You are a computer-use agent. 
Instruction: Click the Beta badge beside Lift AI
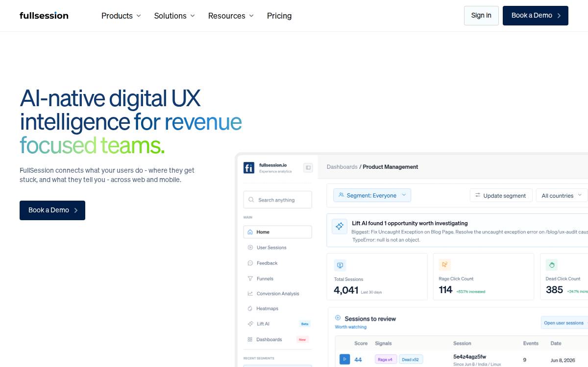[x=305, y=324]
